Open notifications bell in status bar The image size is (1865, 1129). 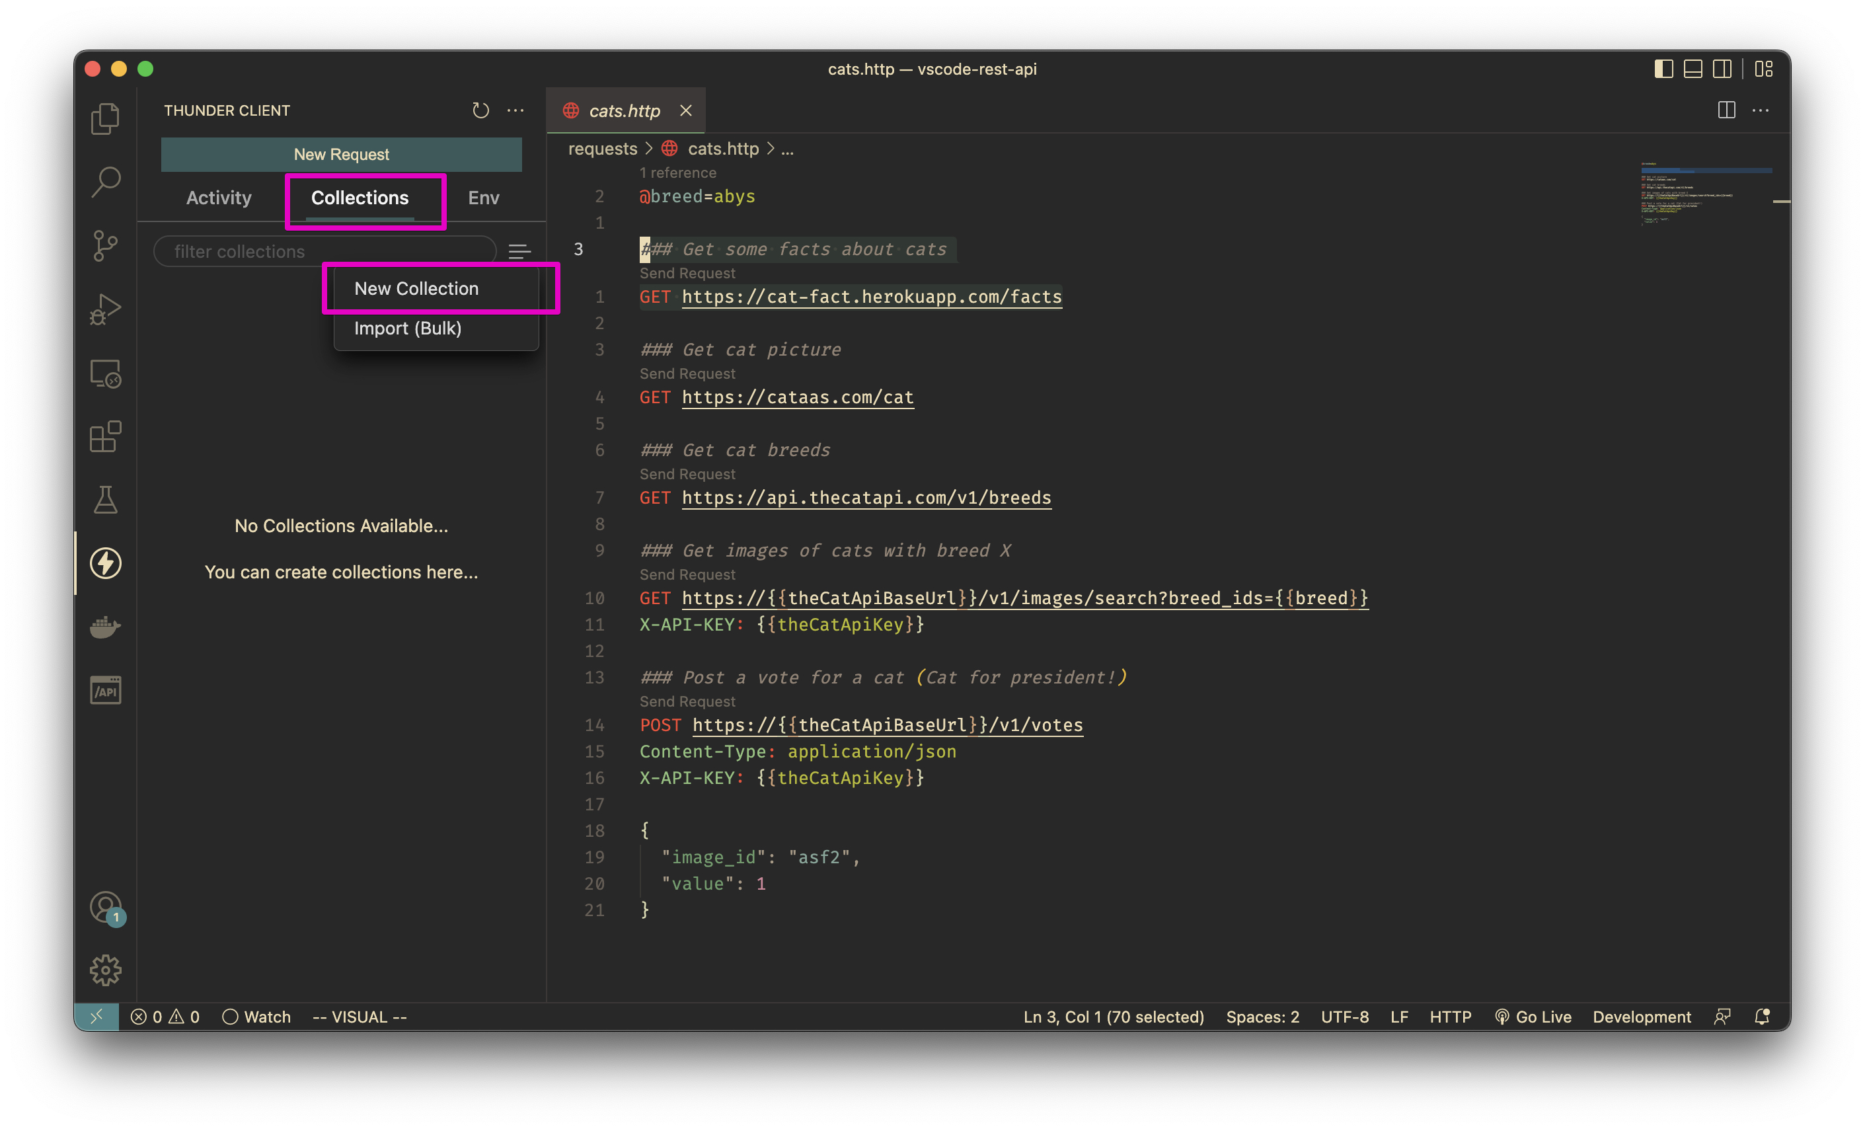1762,1017
